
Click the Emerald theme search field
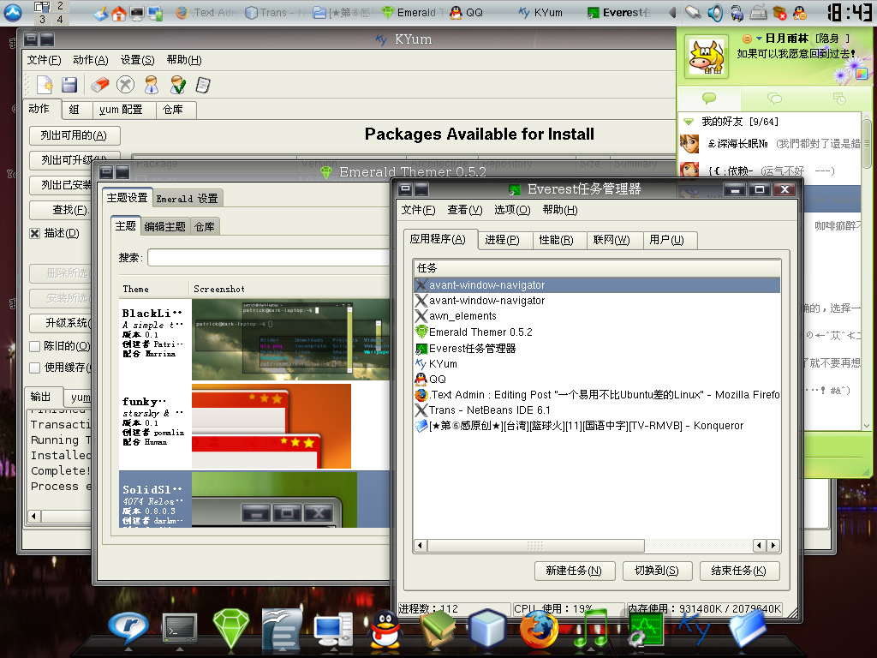click(x=269, y=257)
